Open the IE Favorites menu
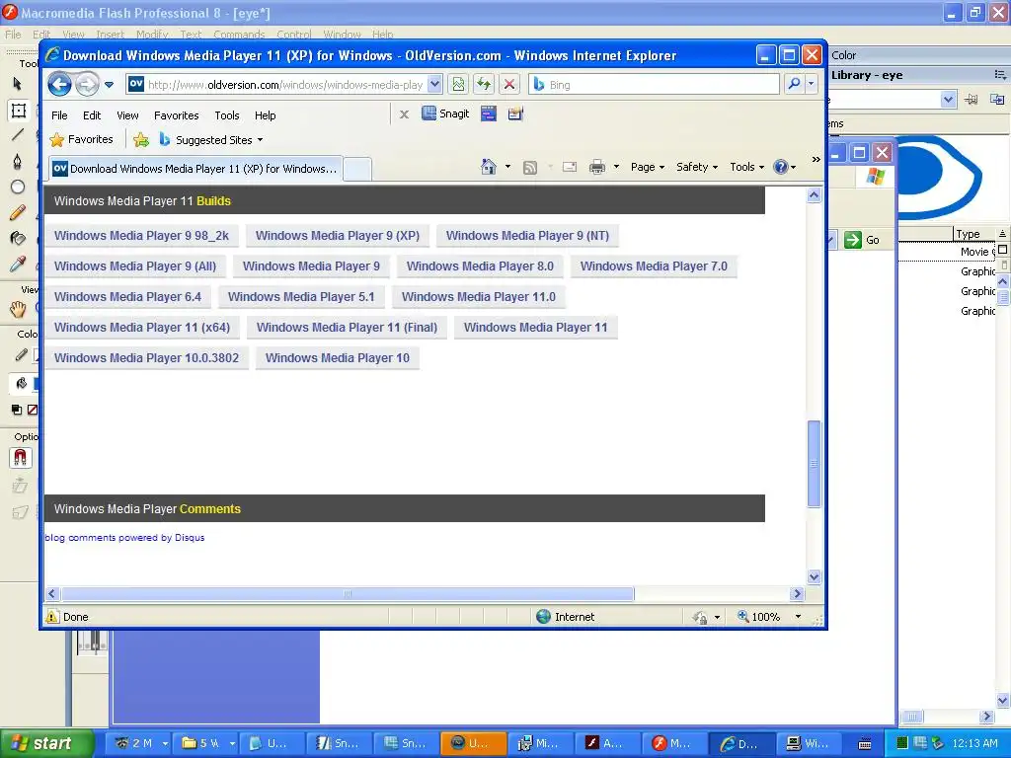This screenshot has width=1011, height=758. coord(176,115)
